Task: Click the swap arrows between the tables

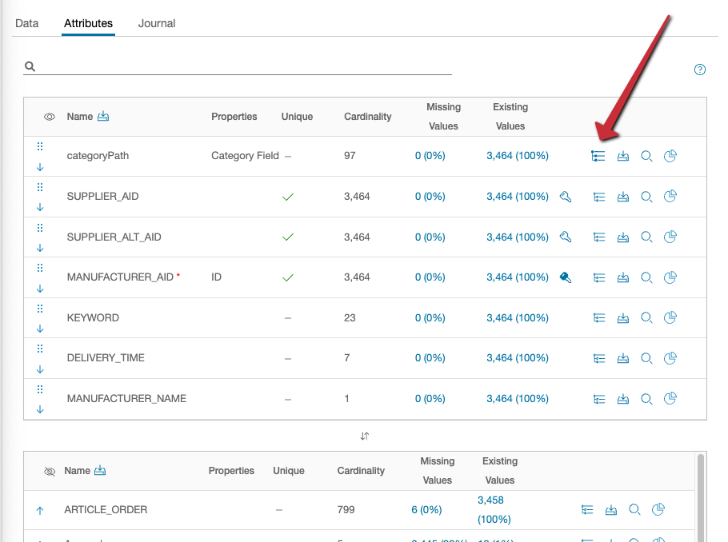Action: (x=365, y=436)
